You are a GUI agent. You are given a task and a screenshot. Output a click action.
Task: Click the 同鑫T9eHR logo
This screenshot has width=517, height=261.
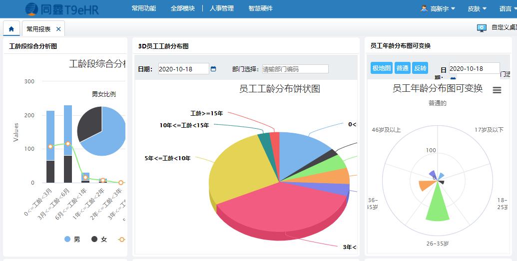tap(62, 8)
